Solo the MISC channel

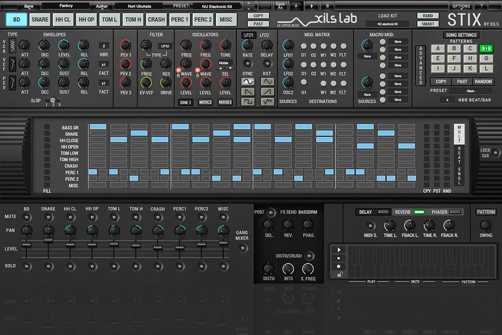(223, 266)
